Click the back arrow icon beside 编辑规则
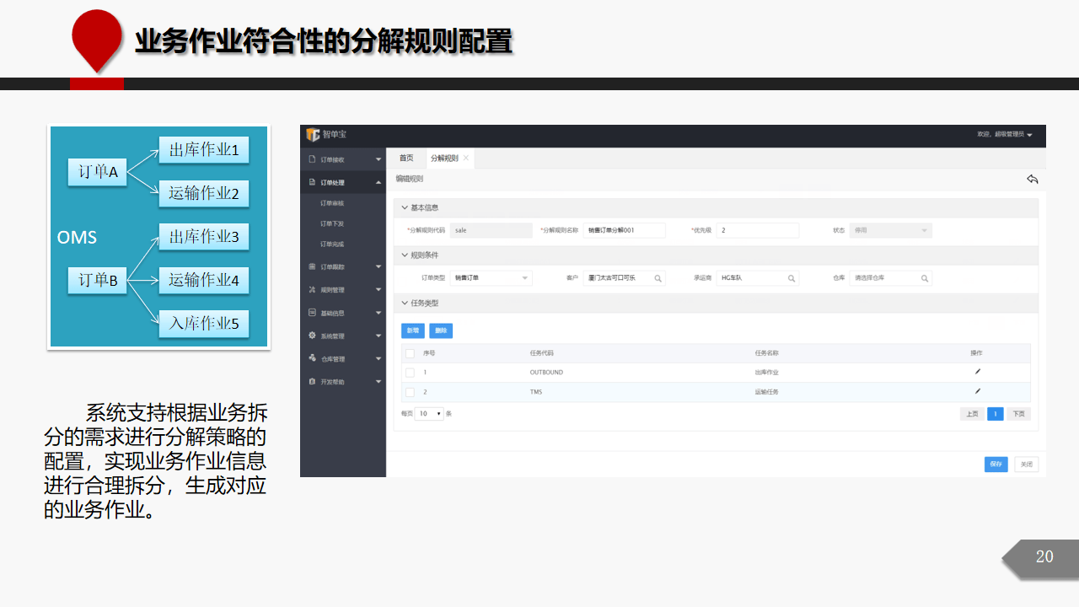This screenshot has width=1079, height=607. pyautogui.click(x=1033, y=179)
